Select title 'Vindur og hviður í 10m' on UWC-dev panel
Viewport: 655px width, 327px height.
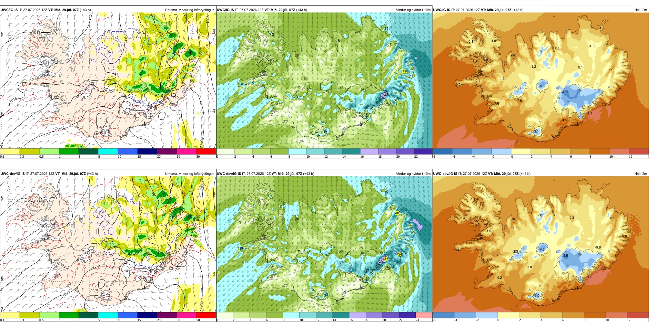(x=413, y=173)
